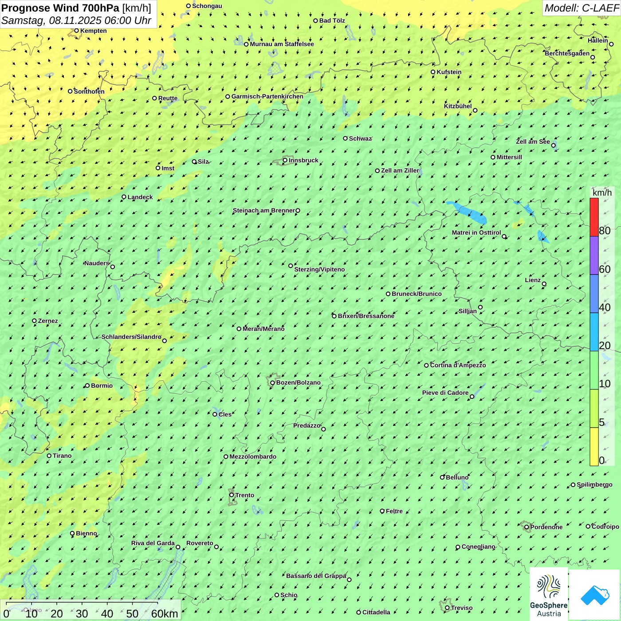Click the Tirano label
The width and height of the screenshot is (621, 621).
point(62,456)
